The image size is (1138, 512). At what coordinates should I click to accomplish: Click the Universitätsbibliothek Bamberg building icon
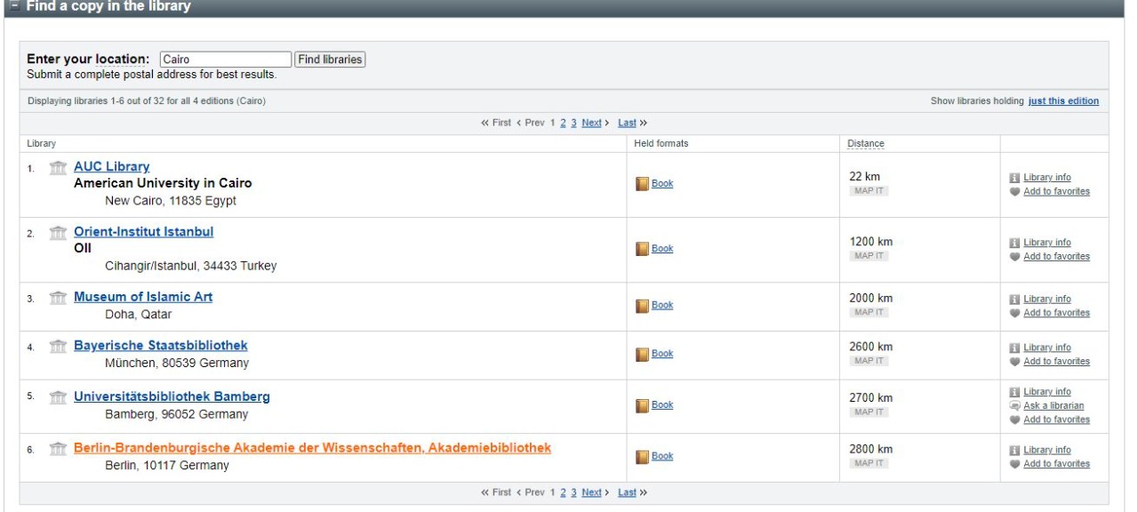[59, 397]
